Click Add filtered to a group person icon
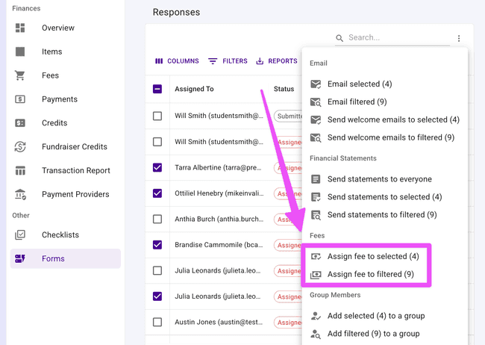Screen dimensions: 485x345 [316, 334]
